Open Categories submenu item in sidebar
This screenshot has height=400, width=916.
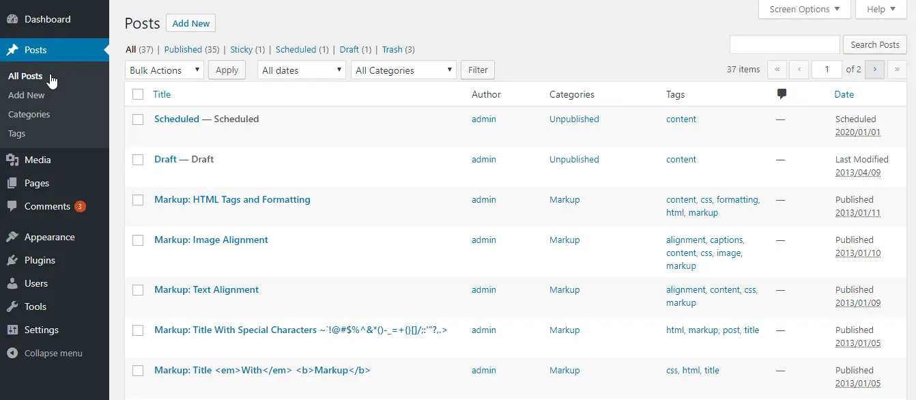(29, 114)
